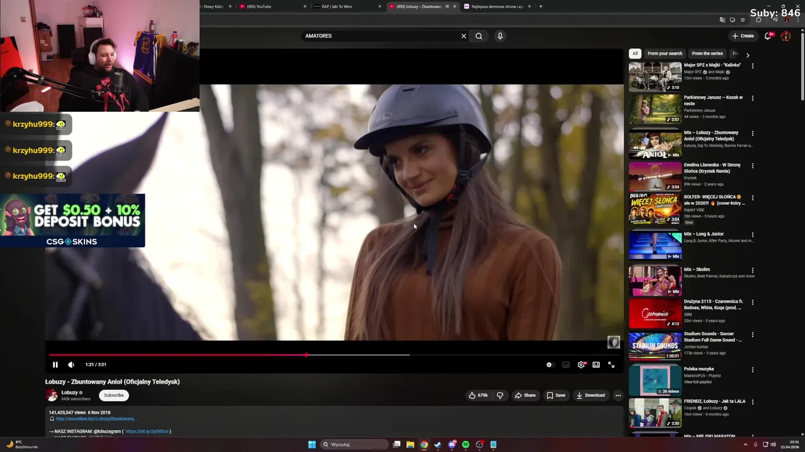Screen dimensions: 805x452
Task: Like the video (679k)
Action: click(x=478, y=395)
